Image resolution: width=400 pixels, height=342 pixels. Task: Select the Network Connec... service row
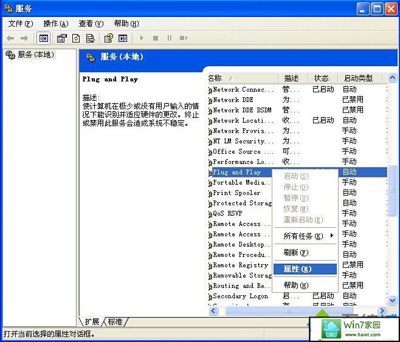pyautogui.click(x=297, y=90)
